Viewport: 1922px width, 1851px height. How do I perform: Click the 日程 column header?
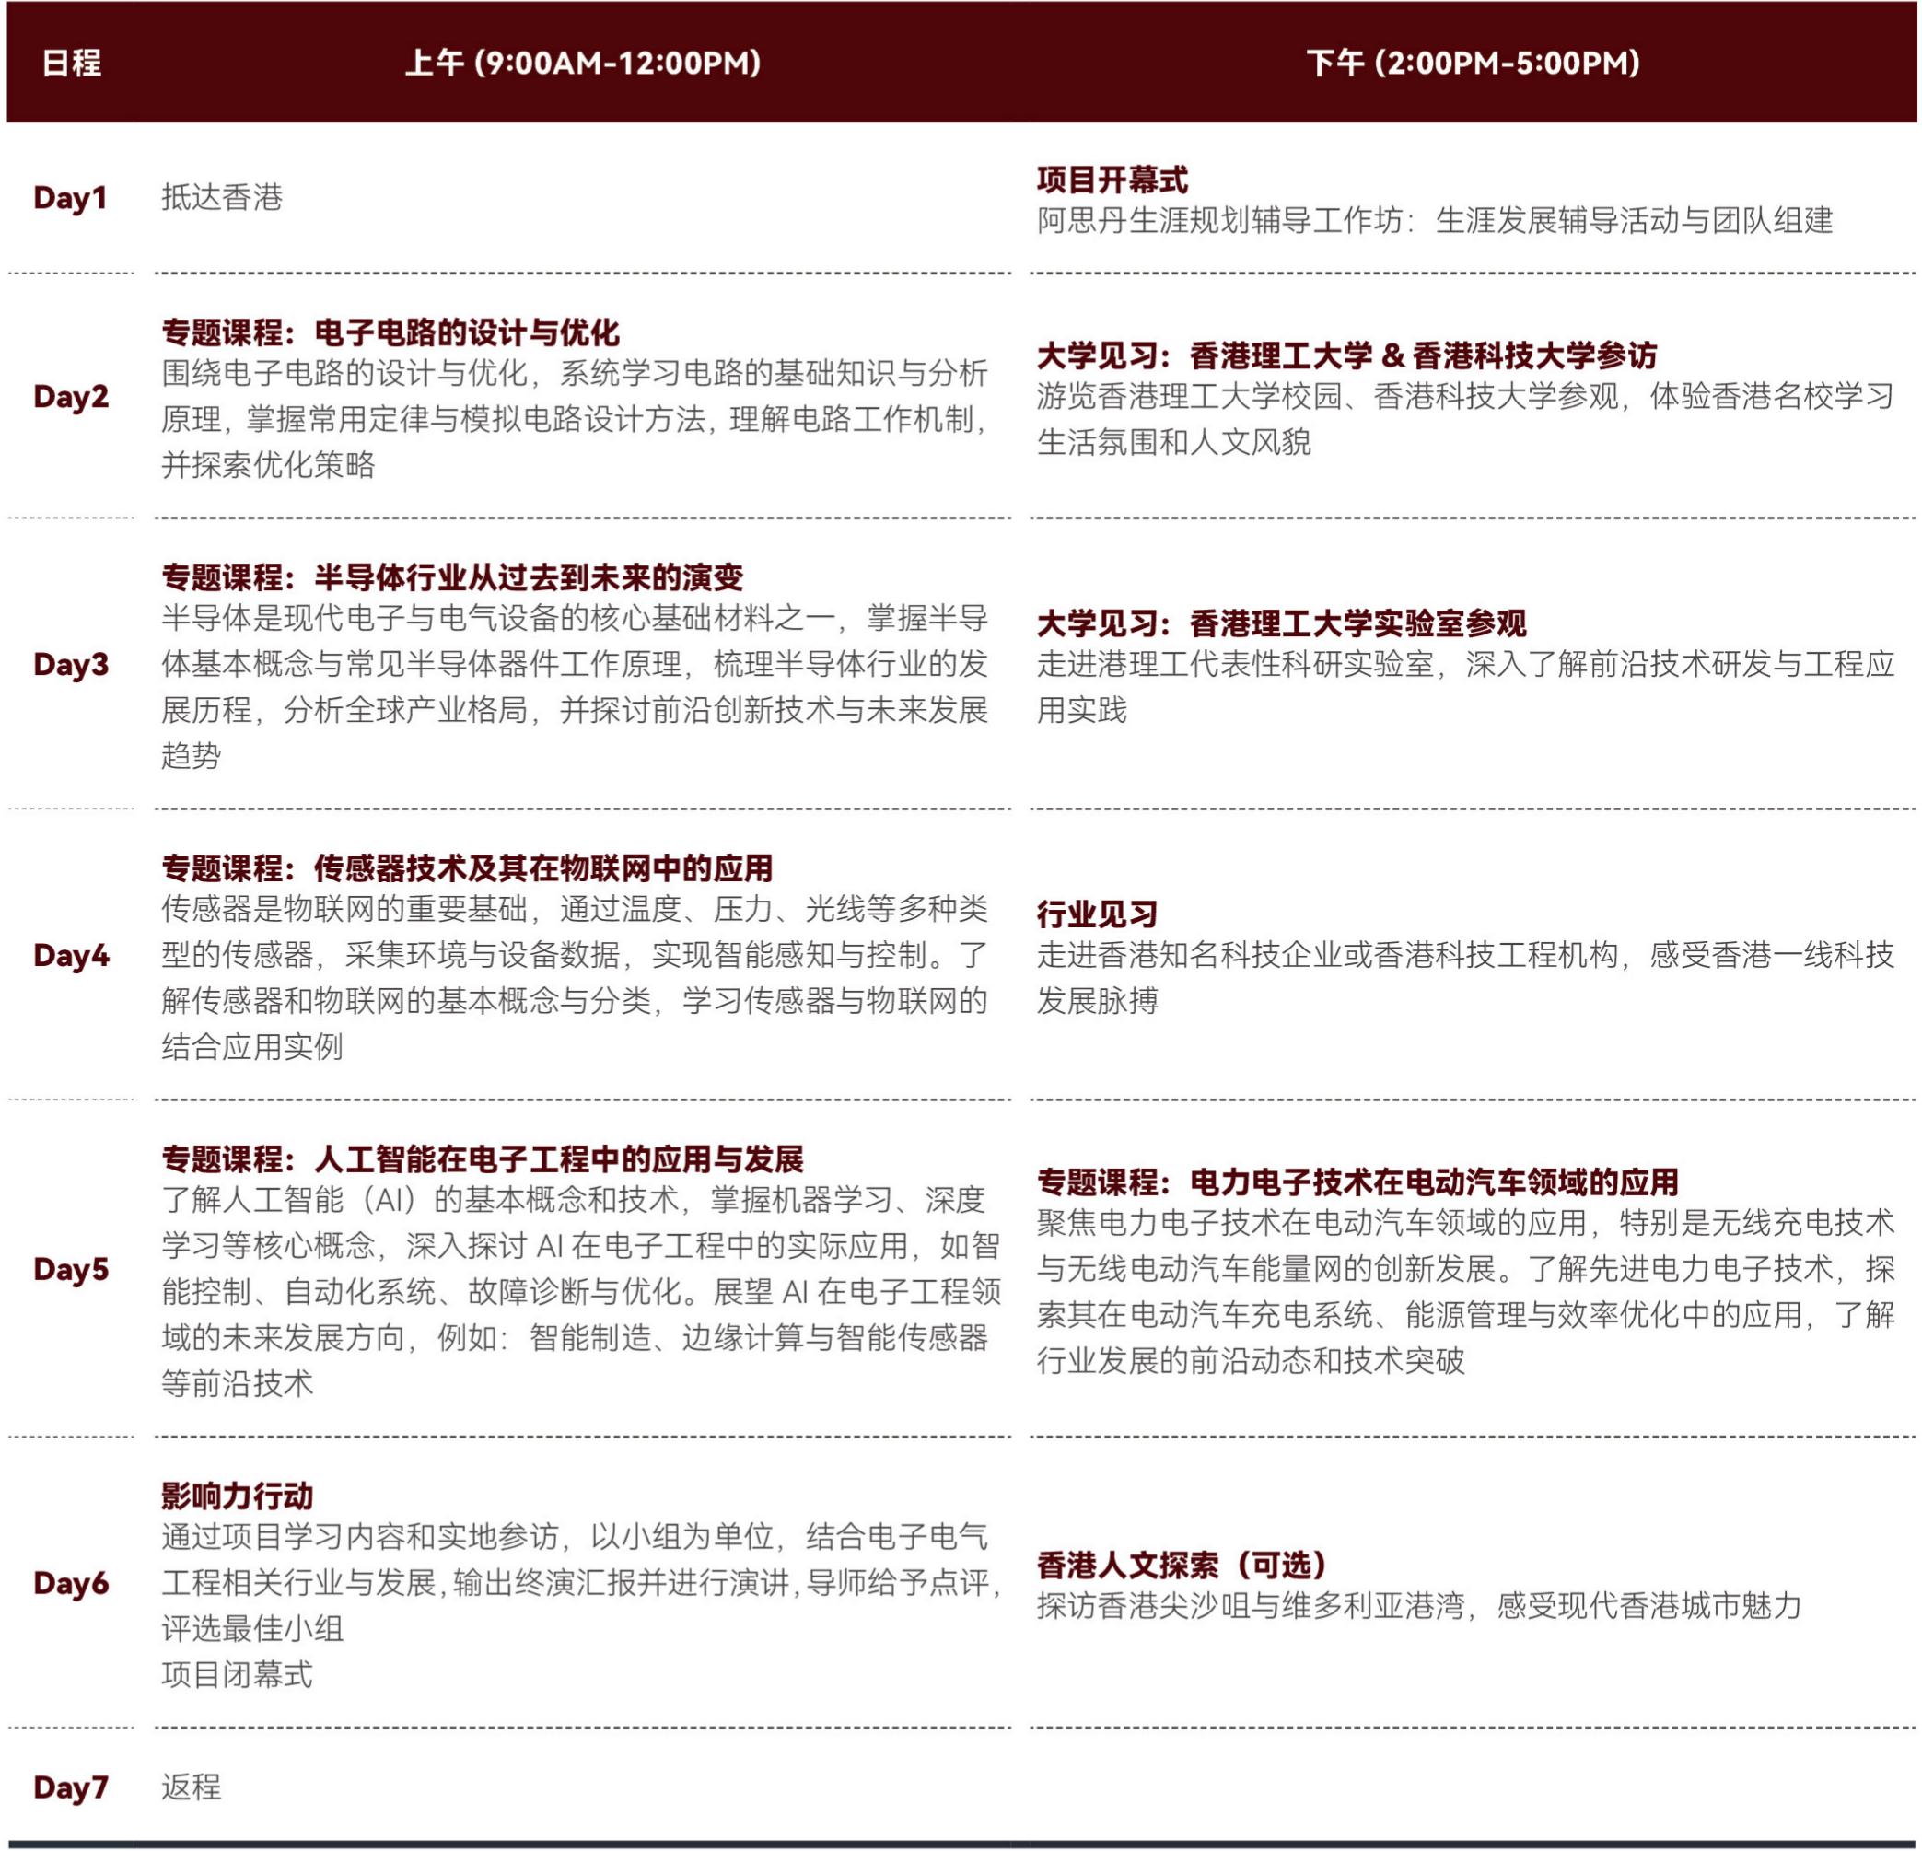click(x=72, y=63)
